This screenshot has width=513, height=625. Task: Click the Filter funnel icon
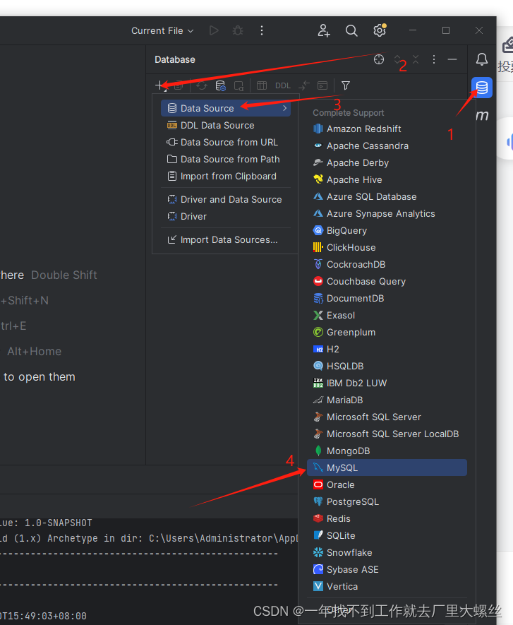pos(346,85)
